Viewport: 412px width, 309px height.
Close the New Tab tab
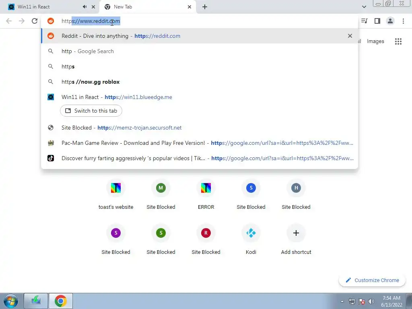(190, 7)
